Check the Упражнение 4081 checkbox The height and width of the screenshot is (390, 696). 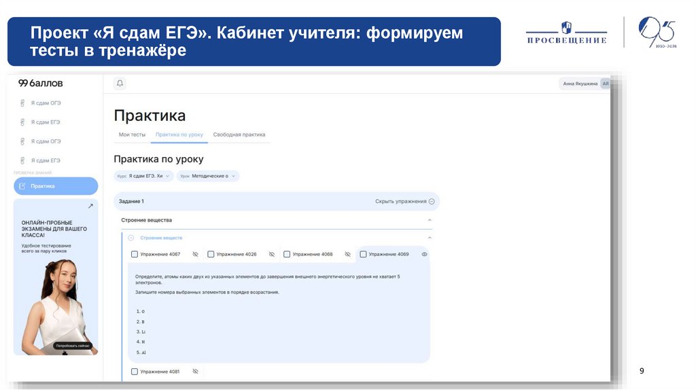coord(135,372)
